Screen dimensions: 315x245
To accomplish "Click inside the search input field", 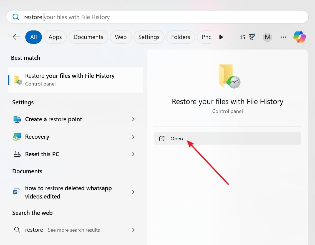I will pyautogui.click(x=111, y=17).
